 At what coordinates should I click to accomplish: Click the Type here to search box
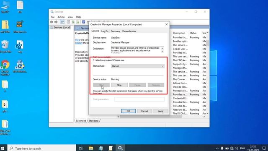(42, 148)
